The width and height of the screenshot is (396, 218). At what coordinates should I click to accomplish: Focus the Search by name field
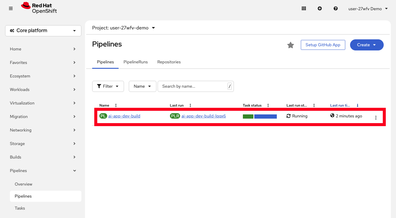pyautogui.click(x=192, y=86)
